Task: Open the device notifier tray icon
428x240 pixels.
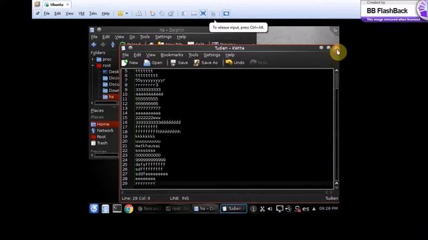Action: [x=288, y=209]
